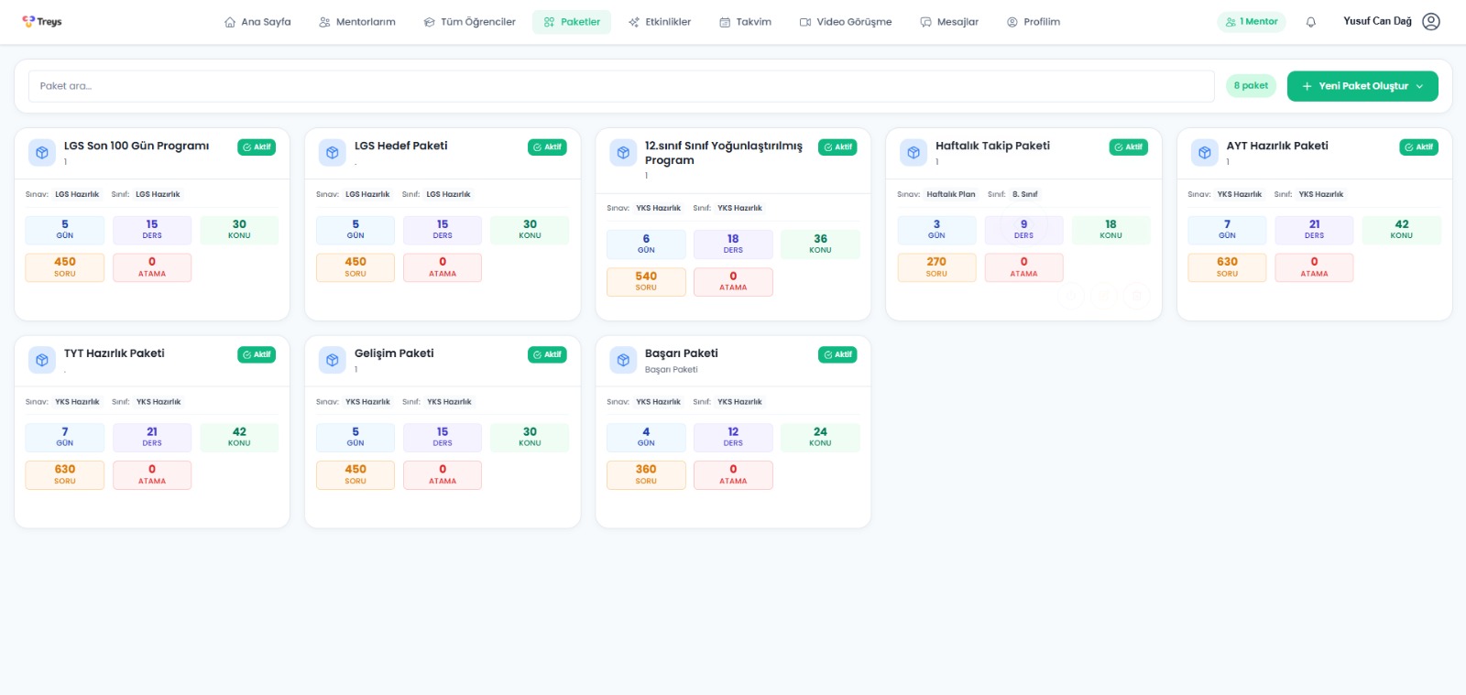Open the Yusuf Can Dağ account menu
This screenshot has width=1466, height=695.
tap(1377, 22)
